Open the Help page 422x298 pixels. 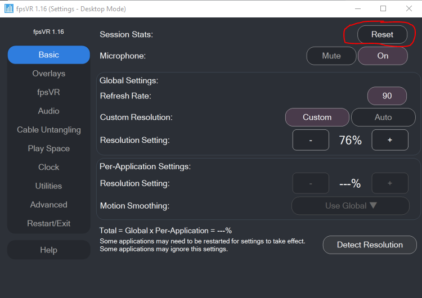click(49, 250)
